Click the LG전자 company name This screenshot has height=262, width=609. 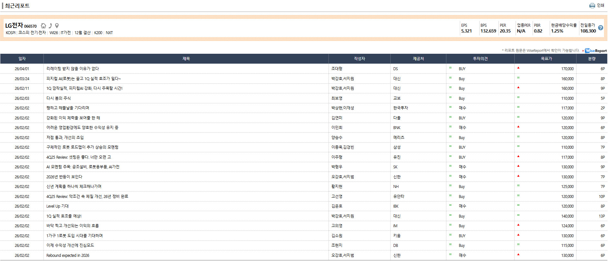[x=14, y=25]
